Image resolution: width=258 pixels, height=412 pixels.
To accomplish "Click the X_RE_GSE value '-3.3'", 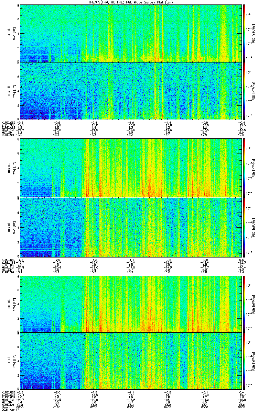I will [20, 123].
